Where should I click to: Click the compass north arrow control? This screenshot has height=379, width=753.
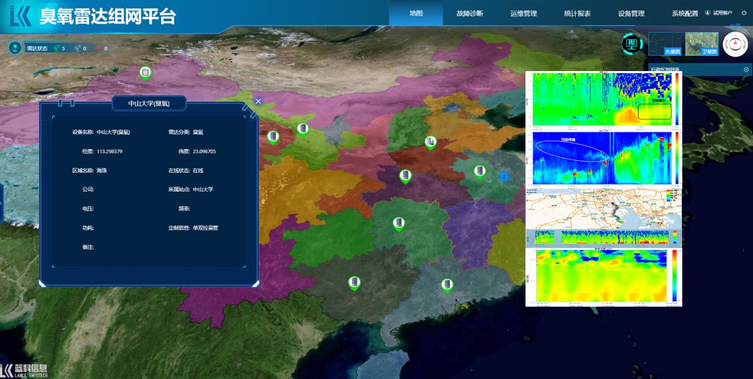(x=736, y=44)
